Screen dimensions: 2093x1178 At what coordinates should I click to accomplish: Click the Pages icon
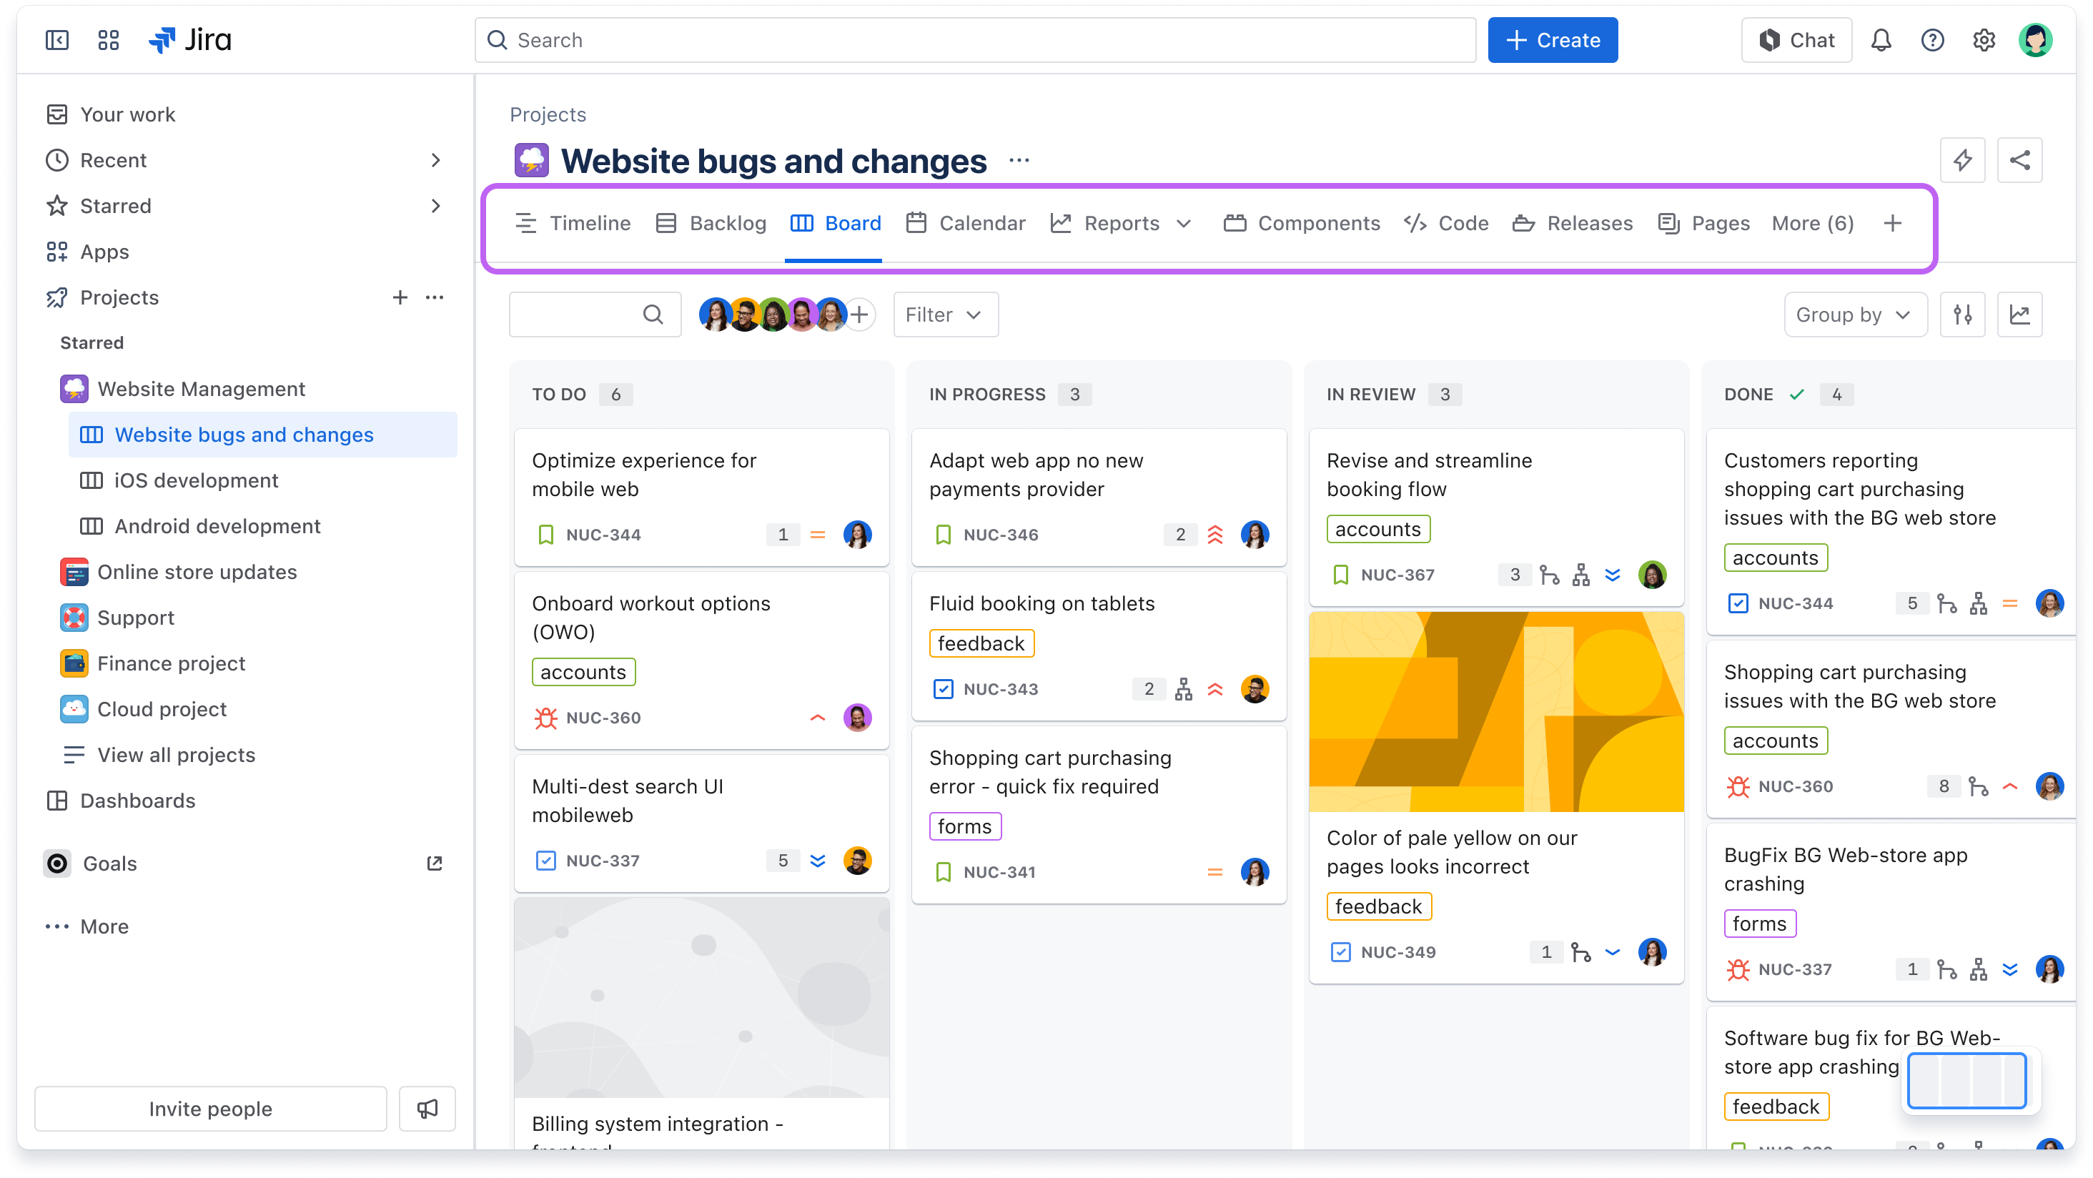[x=1671, y=222]
